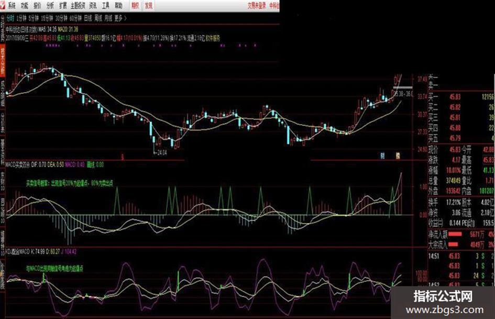The width and height of the screenshot is (495, 319).
Task: Open the 报价 menu
Action: (x=37, y=6)
